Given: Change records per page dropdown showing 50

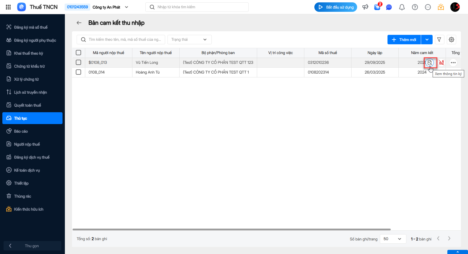Looking at the screenshot, I should [393, 239].
